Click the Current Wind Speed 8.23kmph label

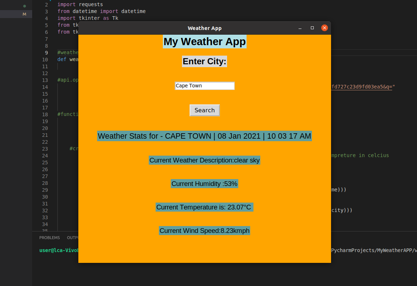click(x=204, y=230)
